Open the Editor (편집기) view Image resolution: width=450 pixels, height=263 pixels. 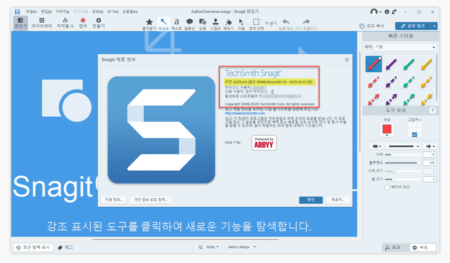click(21, 23)
